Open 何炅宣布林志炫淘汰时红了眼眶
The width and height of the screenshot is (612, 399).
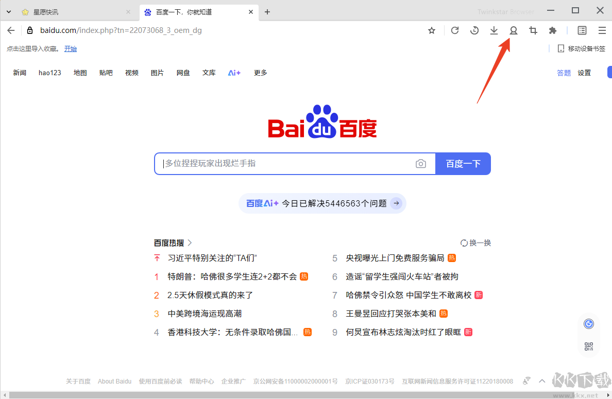[403, 332]
